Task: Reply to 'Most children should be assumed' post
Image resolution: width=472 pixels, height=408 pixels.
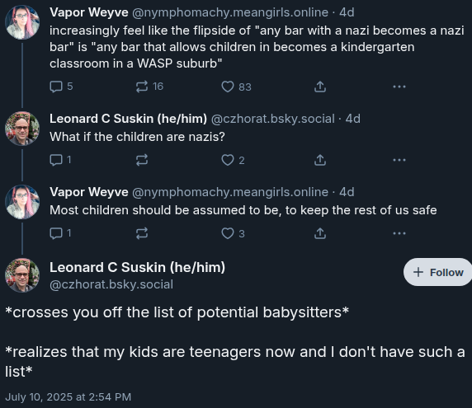Action: [60, 233]
